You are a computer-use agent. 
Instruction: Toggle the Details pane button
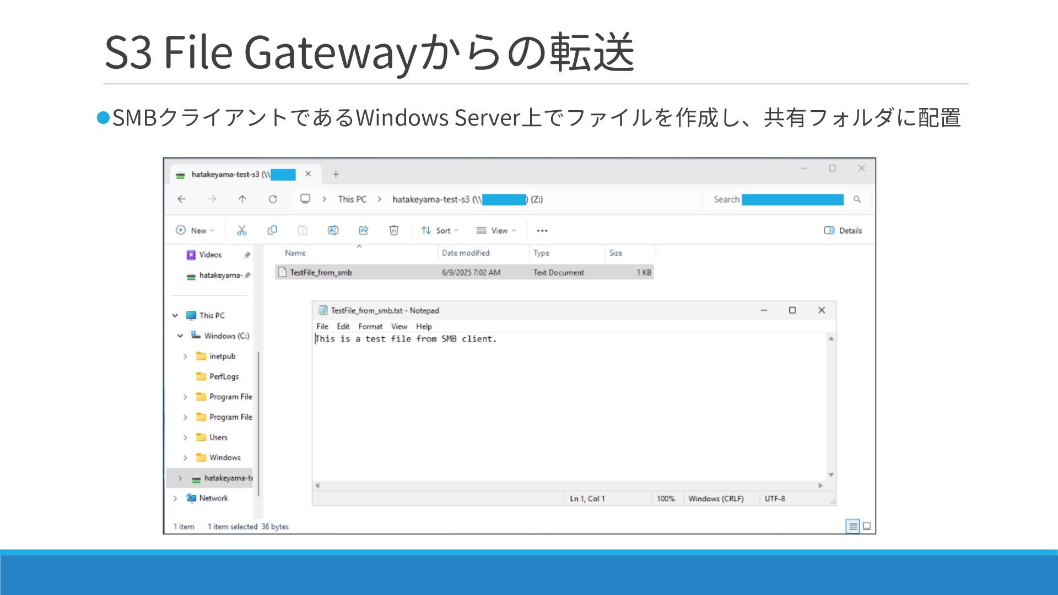click(x=843, y=230)
